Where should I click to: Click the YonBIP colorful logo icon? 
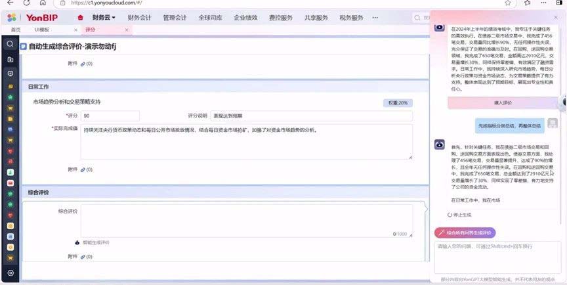[10, 18]
